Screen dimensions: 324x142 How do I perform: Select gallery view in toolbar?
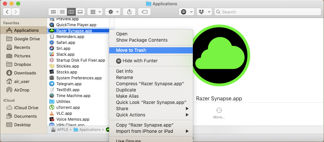tap(80, 12)
